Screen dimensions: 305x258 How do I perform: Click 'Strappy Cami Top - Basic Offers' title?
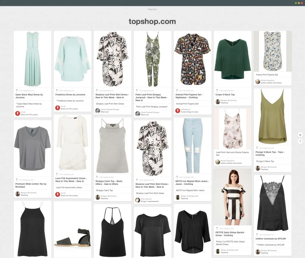click(109, 183)
